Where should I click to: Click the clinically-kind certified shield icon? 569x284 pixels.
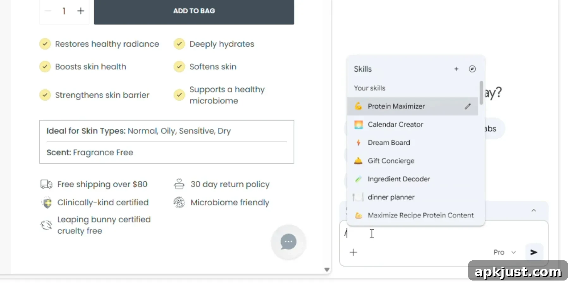coord(47,203)
